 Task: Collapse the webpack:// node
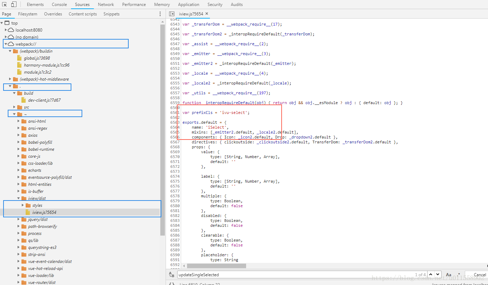(x=6, y=44)
